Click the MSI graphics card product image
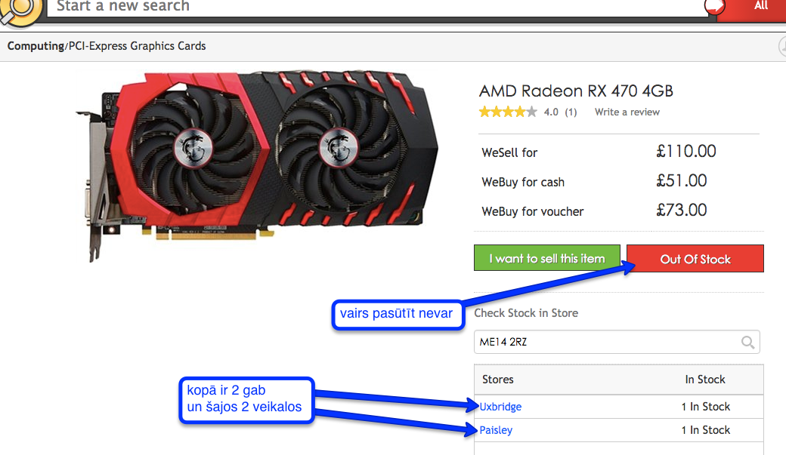 pyautogui.click(x=257, y=165)
